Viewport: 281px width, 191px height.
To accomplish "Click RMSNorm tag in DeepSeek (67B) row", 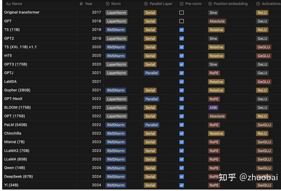I will click(x=116, y=177).
